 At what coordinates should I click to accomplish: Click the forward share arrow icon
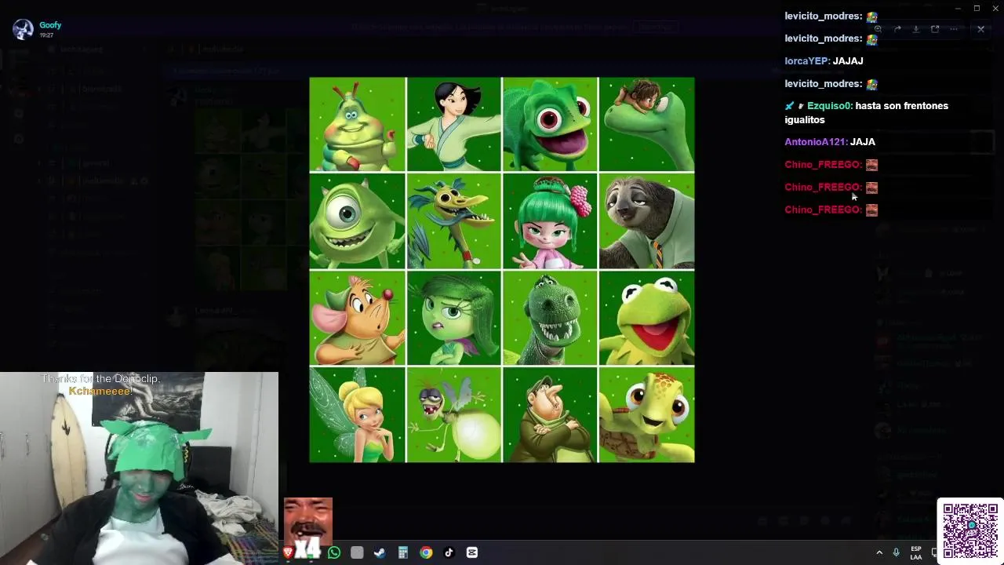coord(897,29)
